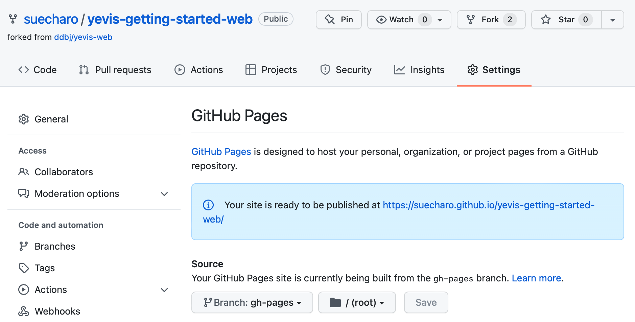Viewport: 635px width, 322px height.
Task: Click the Pull requests tab icon
Action: point(84,70)
